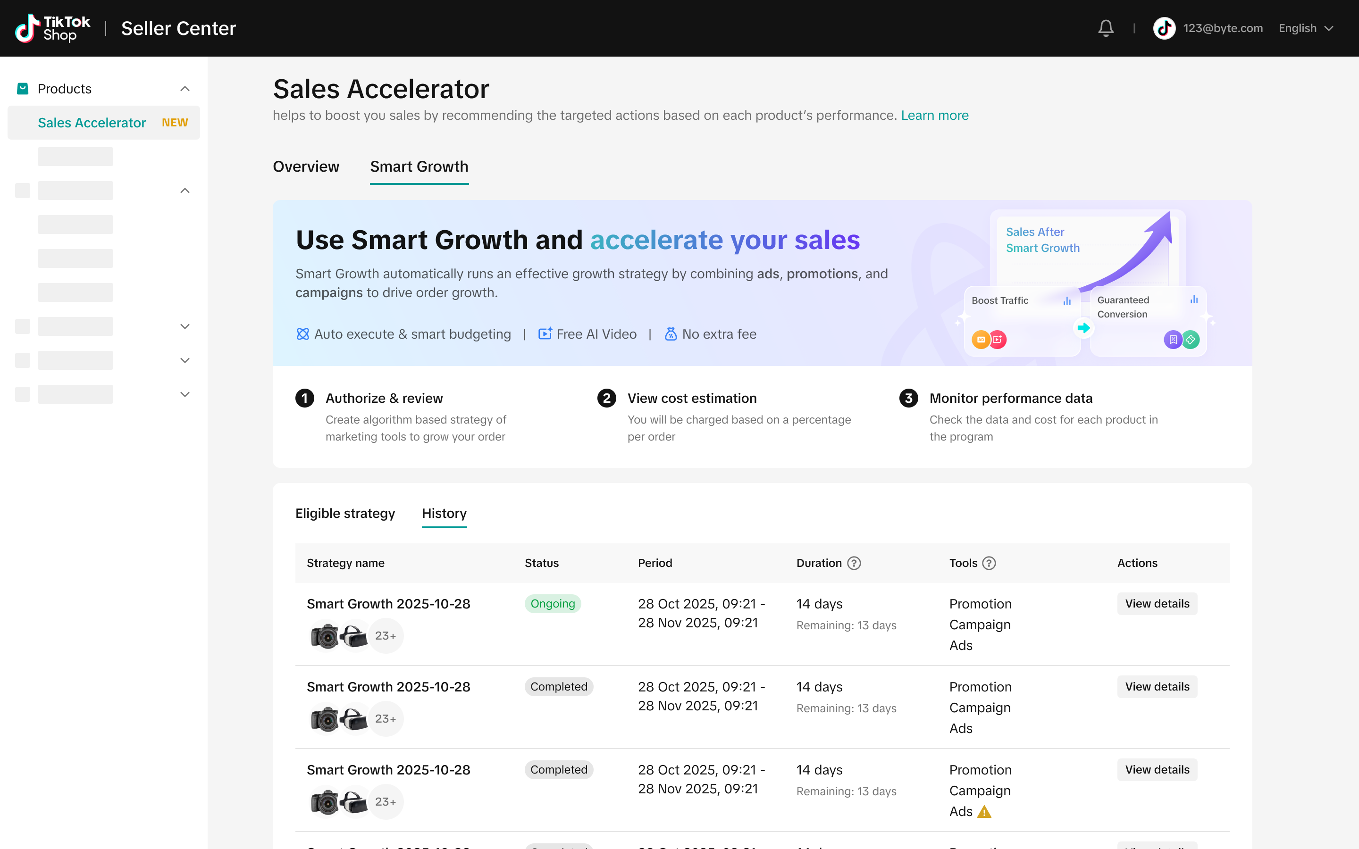Click the TikTok Shop logo

coord(53,28)
